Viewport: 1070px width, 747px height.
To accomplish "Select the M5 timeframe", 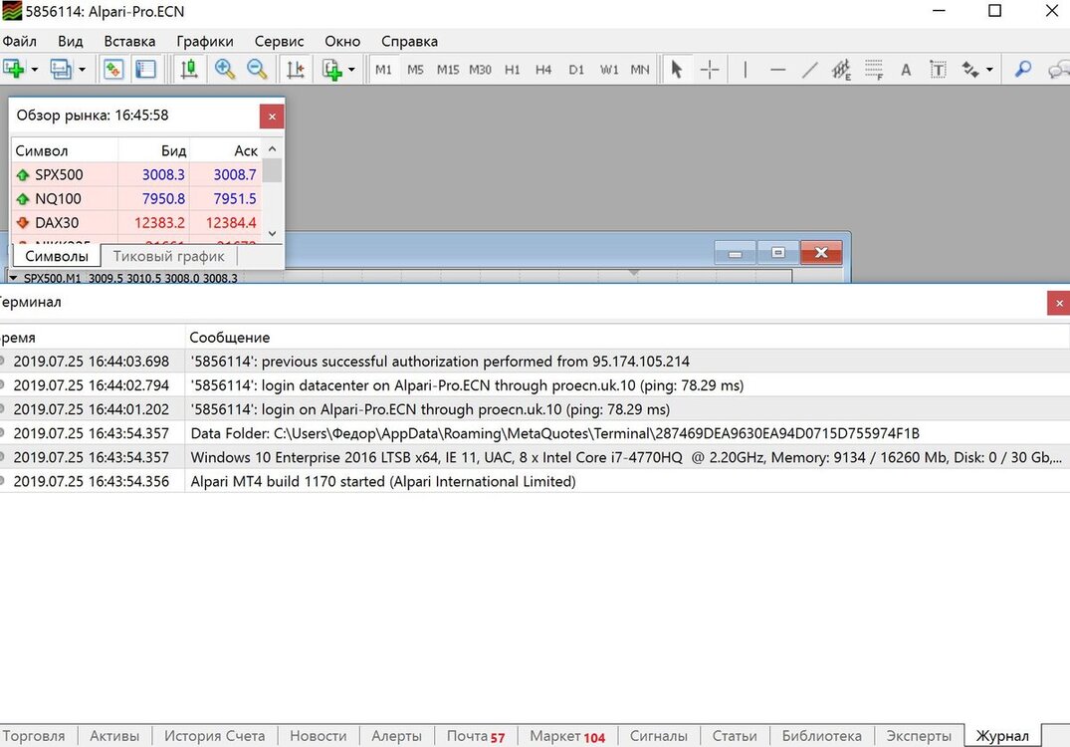I will [415, 70].
